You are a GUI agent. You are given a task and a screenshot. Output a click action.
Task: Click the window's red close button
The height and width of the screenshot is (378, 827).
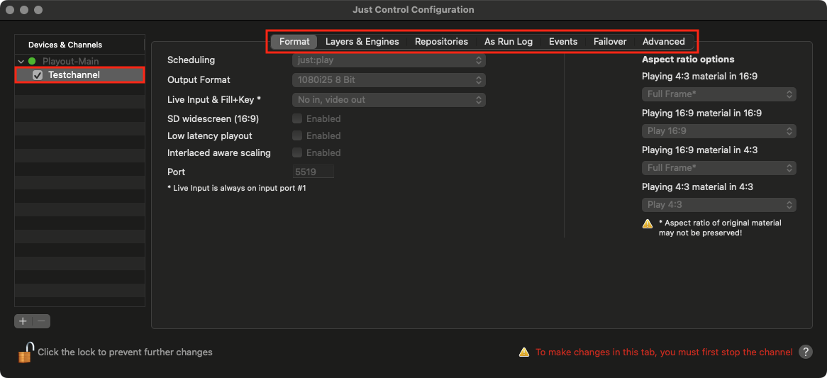coord(11,10)
